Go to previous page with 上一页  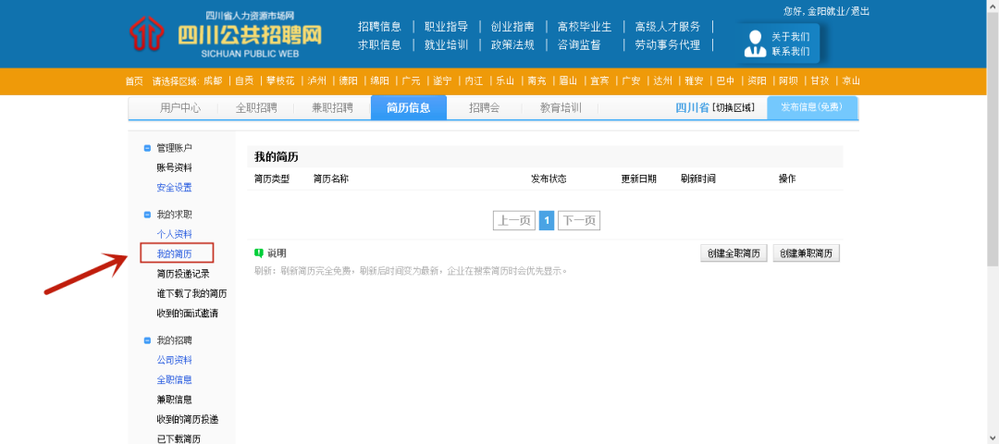pos(514,220)
